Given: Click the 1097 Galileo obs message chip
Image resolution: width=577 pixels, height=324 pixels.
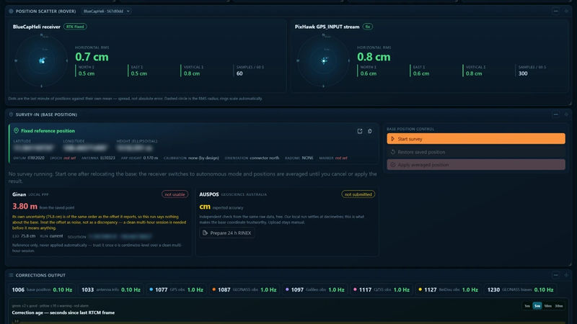Looking at the screenshot, I should [x=315, y=290].
